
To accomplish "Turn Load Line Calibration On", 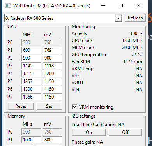I will click(89, 132).
